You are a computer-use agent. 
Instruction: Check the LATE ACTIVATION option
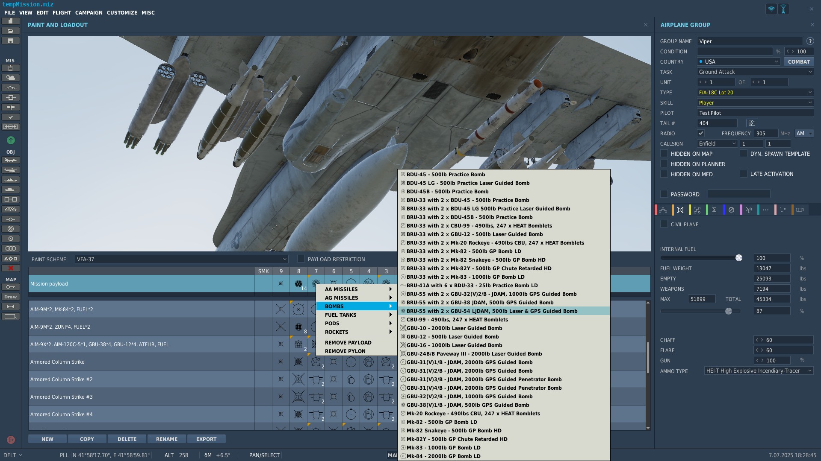744,174
